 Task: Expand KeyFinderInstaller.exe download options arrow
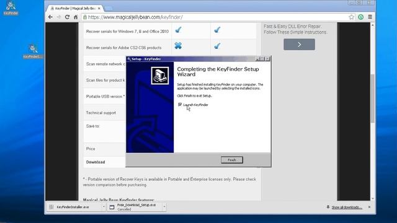(104, 207)
